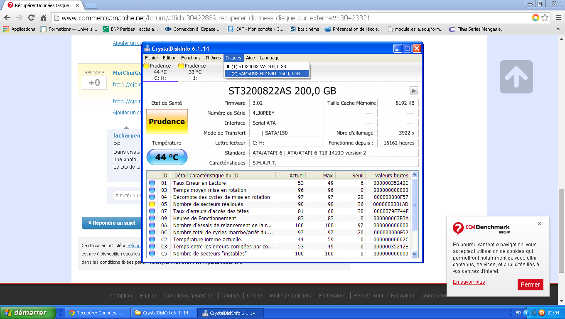
Task: Open the BNP Paribas bookmark
Action: pyautogui.click(x=131, y=29)
